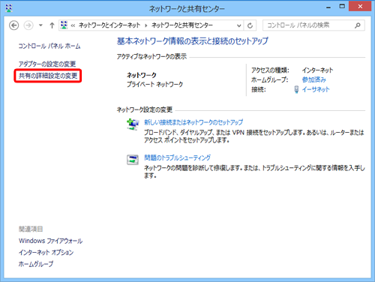Open 共有の詳細設定の変更
Viewport: 375px width, 282px height.
click(x=48, y=76)
